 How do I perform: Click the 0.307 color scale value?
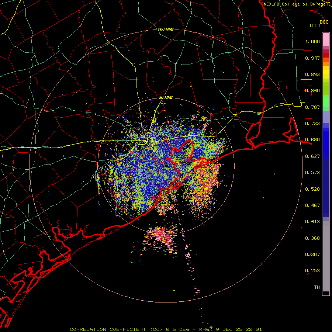pyautogui.click(x=312, y=255)
